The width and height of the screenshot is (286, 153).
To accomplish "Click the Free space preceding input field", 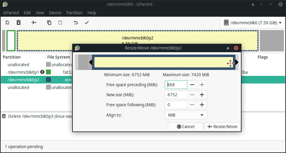I will (176, 85).
